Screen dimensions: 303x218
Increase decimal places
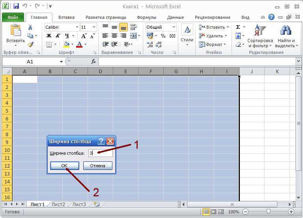tap(150, 45)
